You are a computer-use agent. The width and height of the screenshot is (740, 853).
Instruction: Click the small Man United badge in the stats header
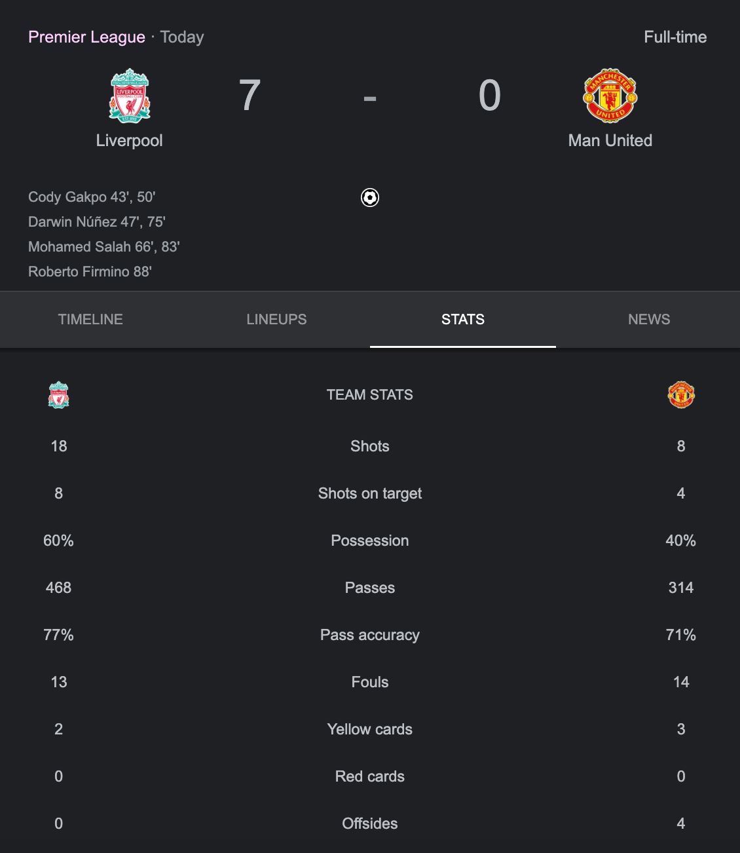click(680, 394)
